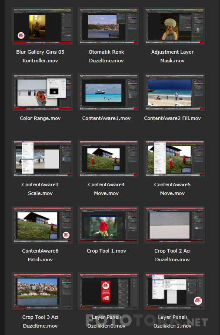Select the Color Range.mov thumbnail
Screen dimensions: 220x335
(43, 92)
